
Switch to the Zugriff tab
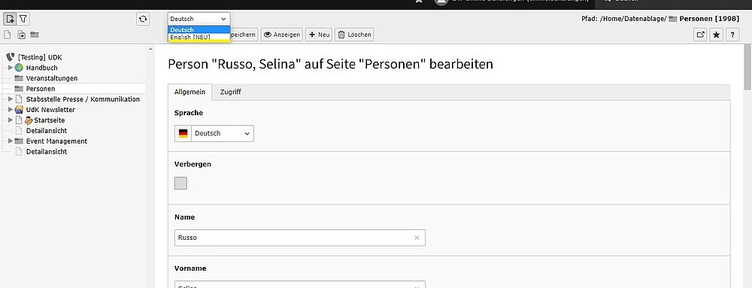231,92
